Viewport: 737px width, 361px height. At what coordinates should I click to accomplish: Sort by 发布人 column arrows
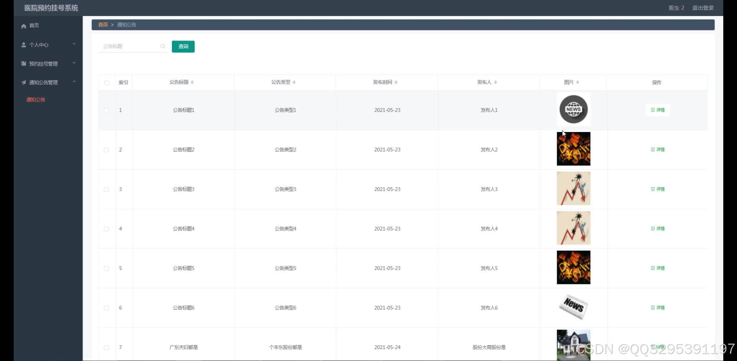click(x=496, y=82)
